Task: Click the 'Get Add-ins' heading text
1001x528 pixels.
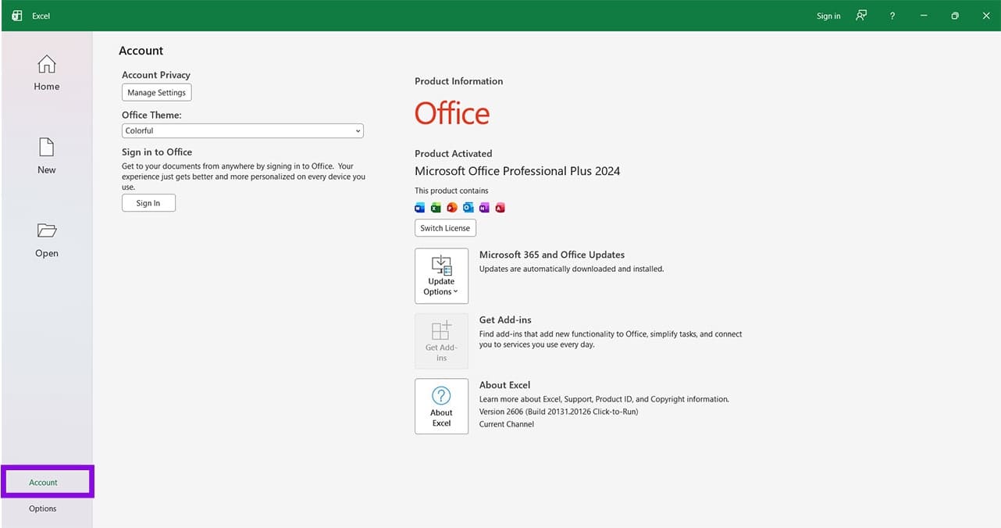Action: click(505, 320)
